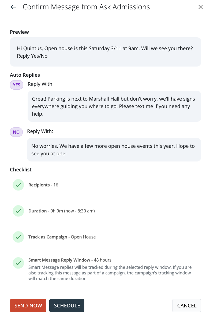The width and height of the screenshot is (210, 316).
Task: Click the YES reply message bubble
Action: click(114, 106)
